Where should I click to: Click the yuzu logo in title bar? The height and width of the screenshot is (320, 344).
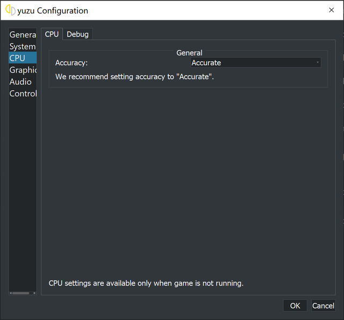[x=10, y=10]
